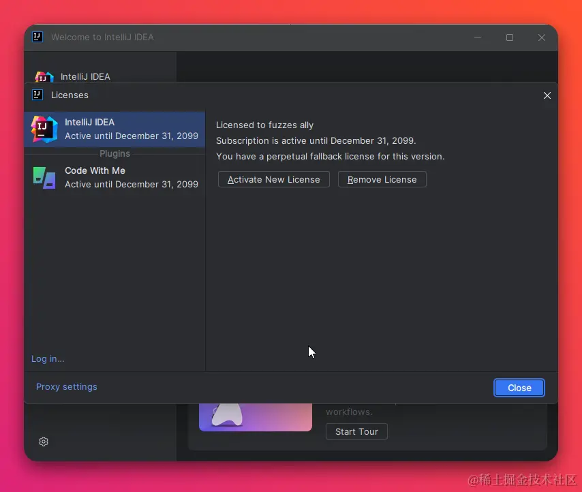Select the IntelliJ IDEA license entry
582x492 pixels.
pyautogui.click(x=114, y=129)
